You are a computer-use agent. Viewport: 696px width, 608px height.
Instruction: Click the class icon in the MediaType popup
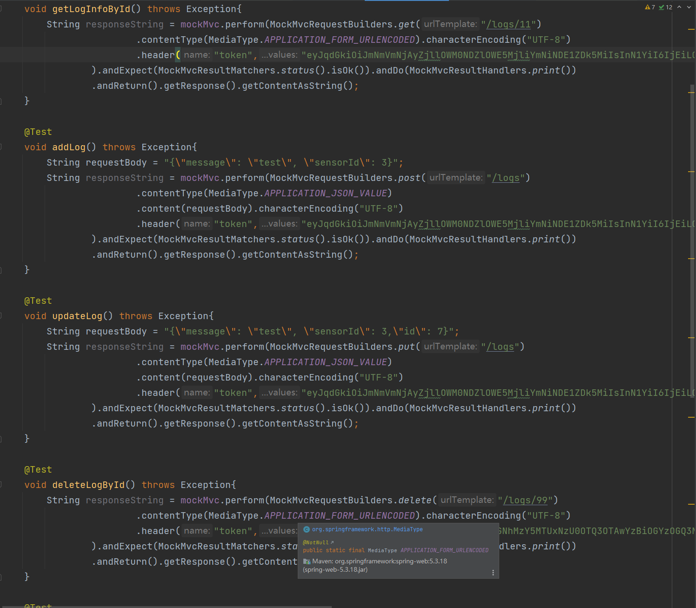pyautogui.click(x=307, y=529)
